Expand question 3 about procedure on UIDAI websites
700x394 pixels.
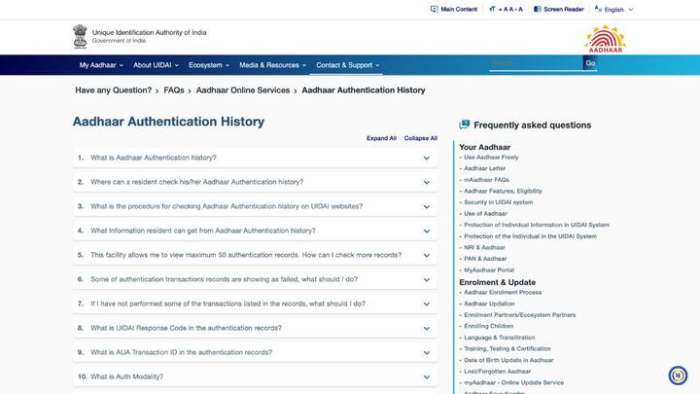[255, 206]
